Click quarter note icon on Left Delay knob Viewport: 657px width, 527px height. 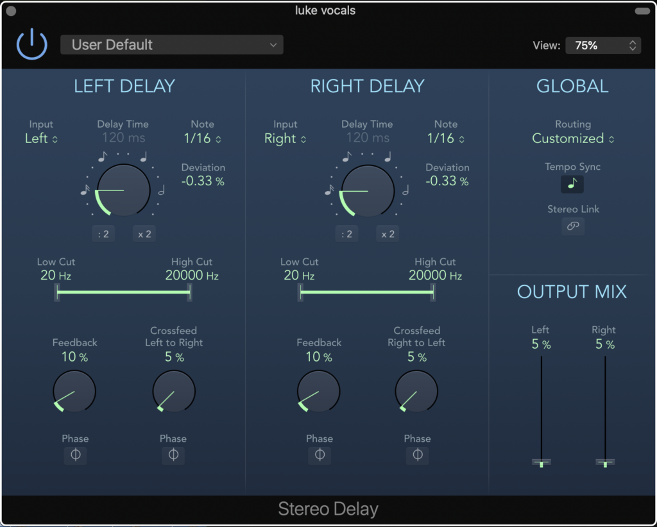144,156
